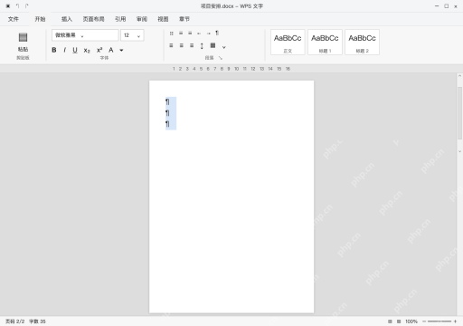
Task: Switch to the 页面布局 tab
Action: 94,19
